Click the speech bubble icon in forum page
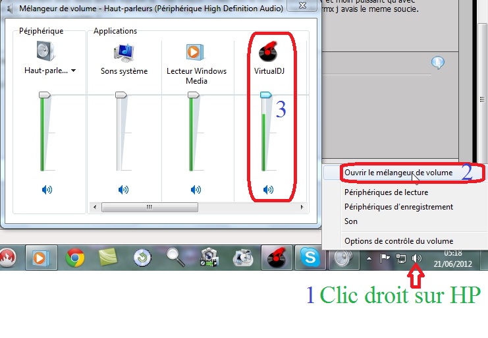 tap(438, 63)
